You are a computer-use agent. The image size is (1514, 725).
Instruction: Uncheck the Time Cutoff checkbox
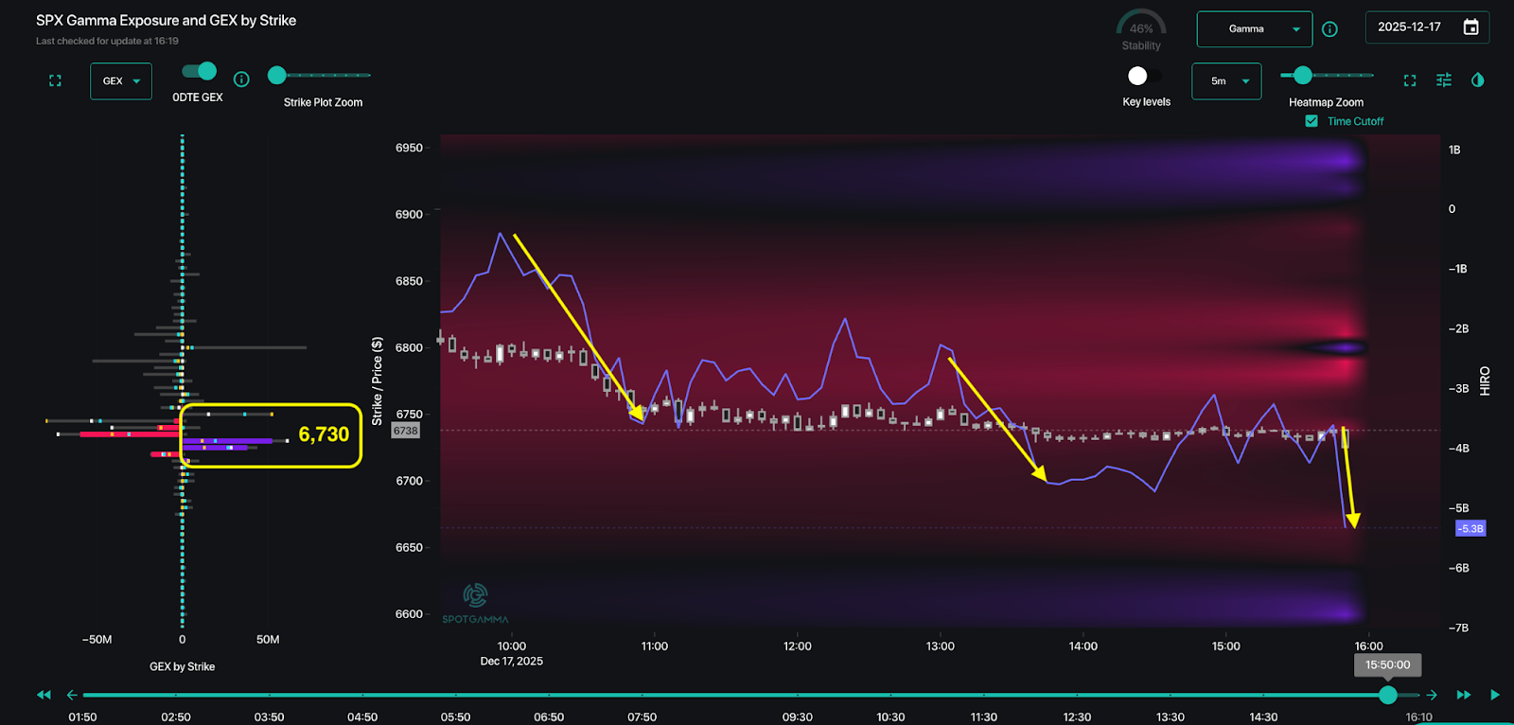click(x=1312, y=121)
